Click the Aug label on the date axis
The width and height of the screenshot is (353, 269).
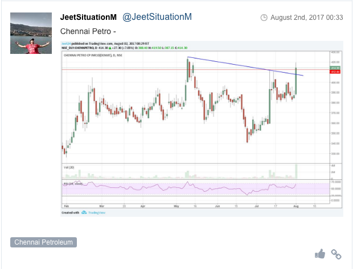point(296,206)
